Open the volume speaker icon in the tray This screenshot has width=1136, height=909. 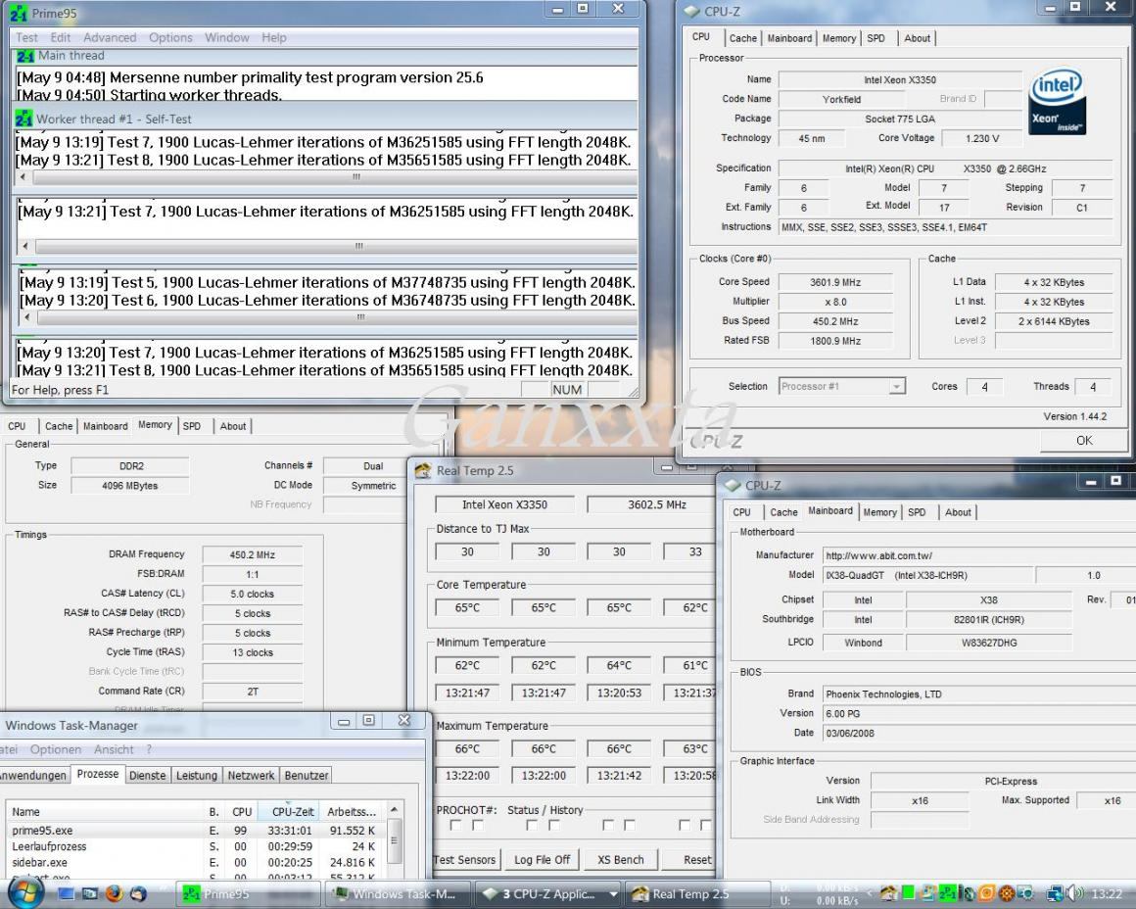[x=1076, y=893]
